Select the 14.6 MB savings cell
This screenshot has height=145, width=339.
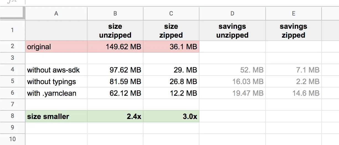[294, 93]
